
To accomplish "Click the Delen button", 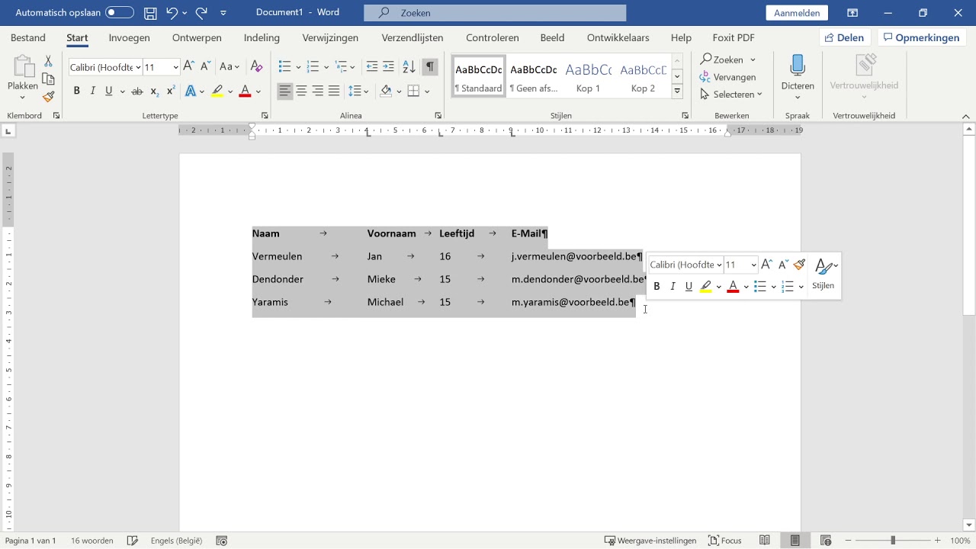I will click(844, 37).
